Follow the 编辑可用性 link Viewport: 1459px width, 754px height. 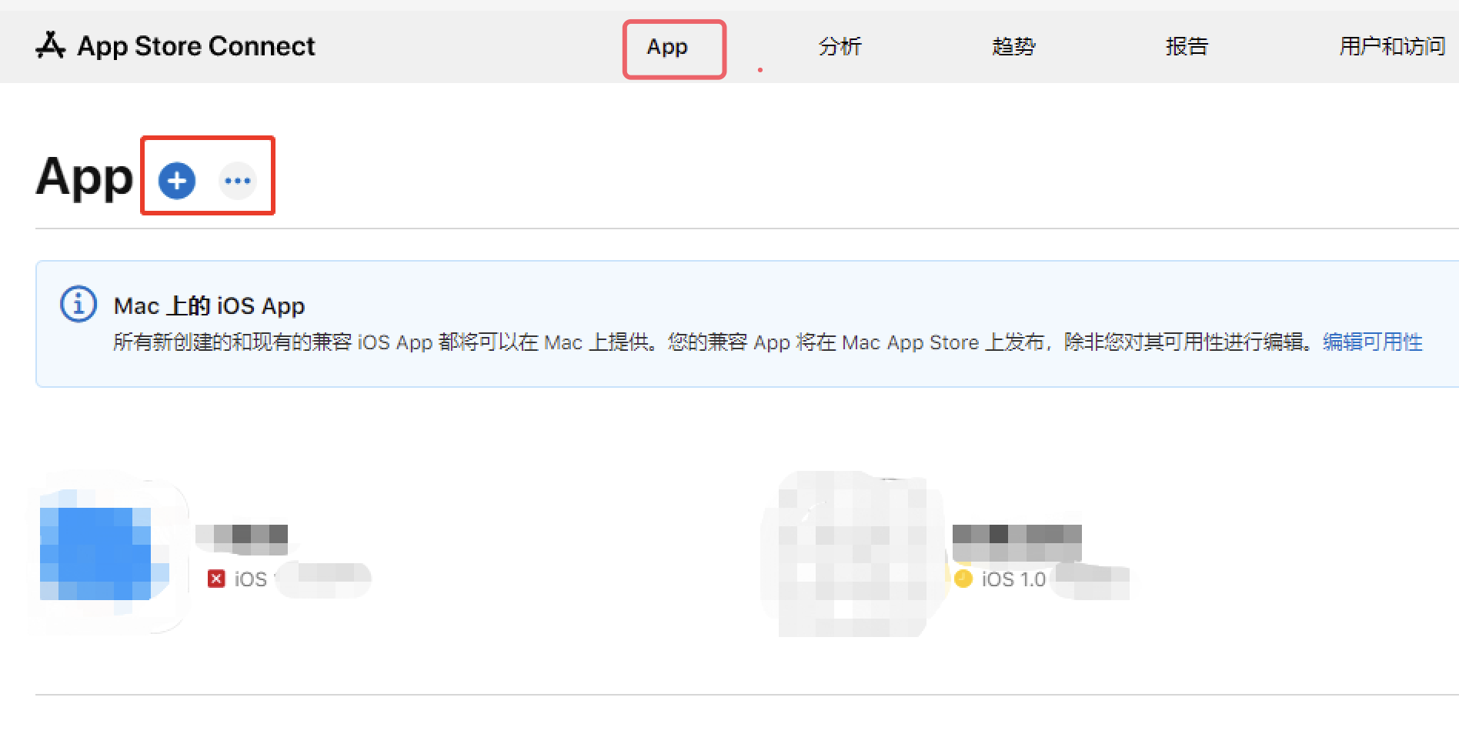pyautogui.click(x=1373, y=342)
